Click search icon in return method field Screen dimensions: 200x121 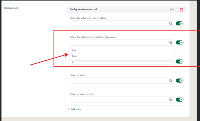point(171,23)
